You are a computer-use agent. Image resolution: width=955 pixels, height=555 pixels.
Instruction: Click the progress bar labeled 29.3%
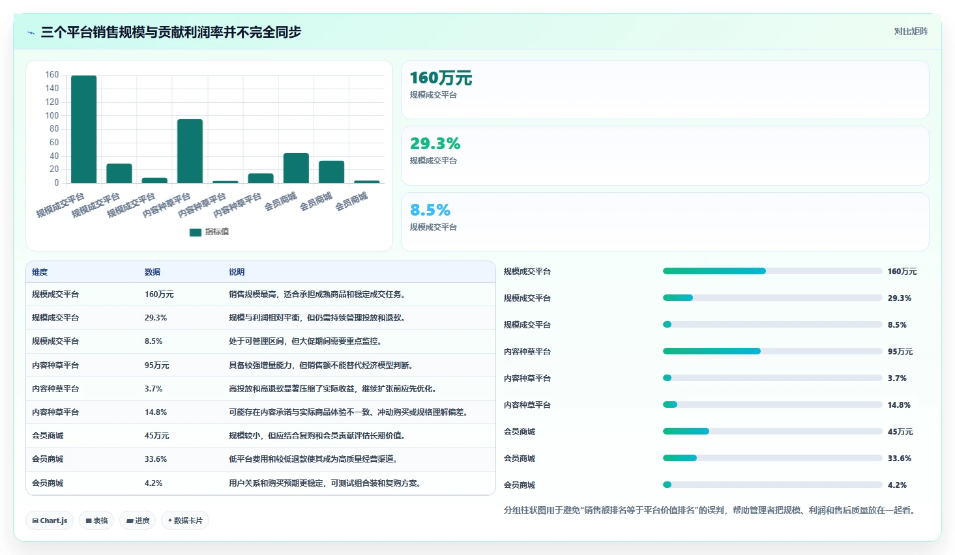point(772,298)
